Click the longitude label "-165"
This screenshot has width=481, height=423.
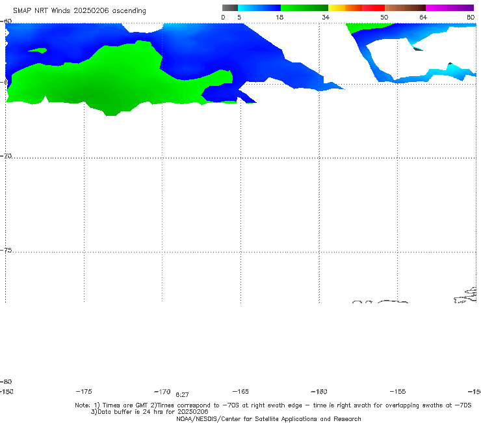240,391
